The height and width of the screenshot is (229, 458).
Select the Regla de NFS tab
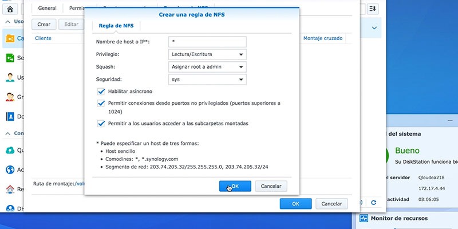(x=116, y=26)
